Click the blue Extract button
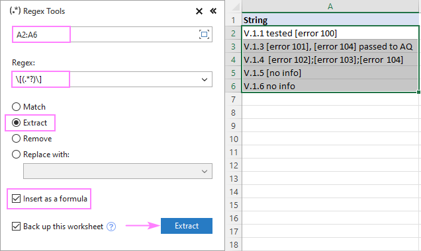This screenshot has width=421, height=251. (x=187, y=226)
